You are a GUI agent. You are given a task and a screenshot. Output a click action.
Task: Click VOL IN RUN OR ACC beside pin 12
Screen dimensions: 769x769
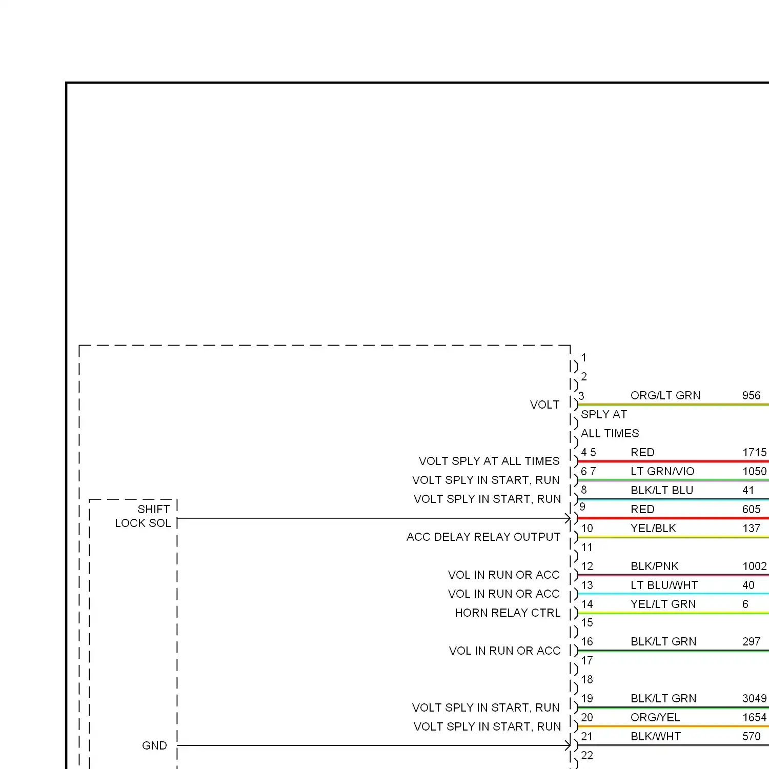pyautogui.click(x=503, y=575)
